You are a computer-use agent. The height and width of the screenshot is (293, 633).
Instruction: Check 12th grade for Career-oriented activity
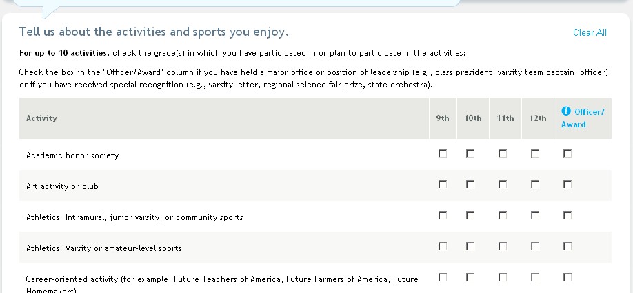[535, 277]
